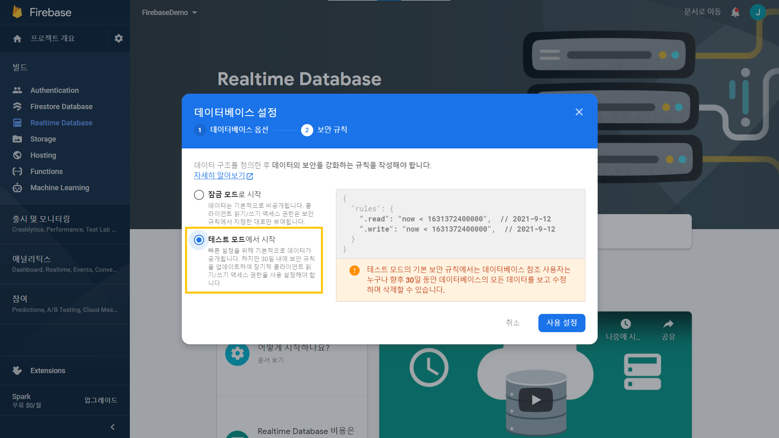Open the notifications bell icon
Viewport: 779px width, 438px height.
pos(735,12)
